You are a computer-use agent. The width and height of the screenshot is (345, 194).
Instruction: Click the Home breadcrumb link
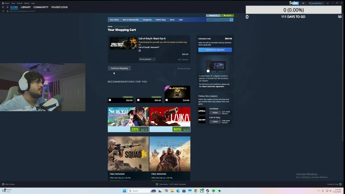(110, 26)
